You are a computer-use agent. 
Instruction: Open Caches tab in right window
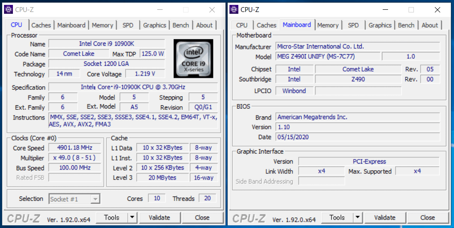pos(266,25)
